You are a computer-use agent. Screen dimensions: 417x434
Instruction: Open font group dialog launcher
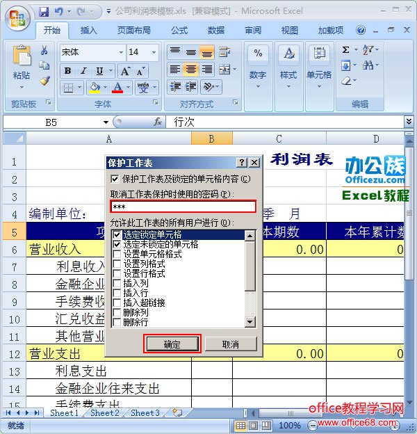(156, 103)
